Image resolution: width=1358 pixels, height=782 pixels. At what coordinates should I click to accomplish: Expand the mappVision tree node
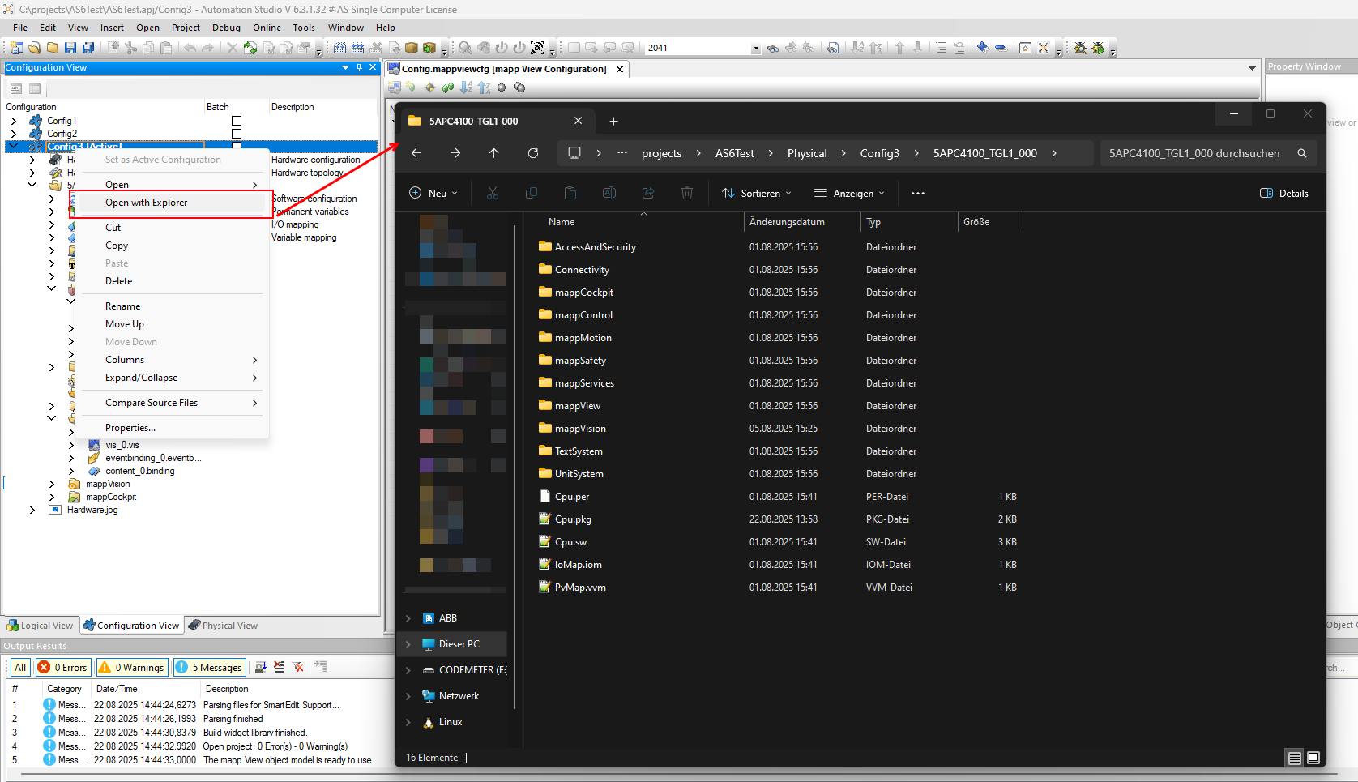point(52,484)
